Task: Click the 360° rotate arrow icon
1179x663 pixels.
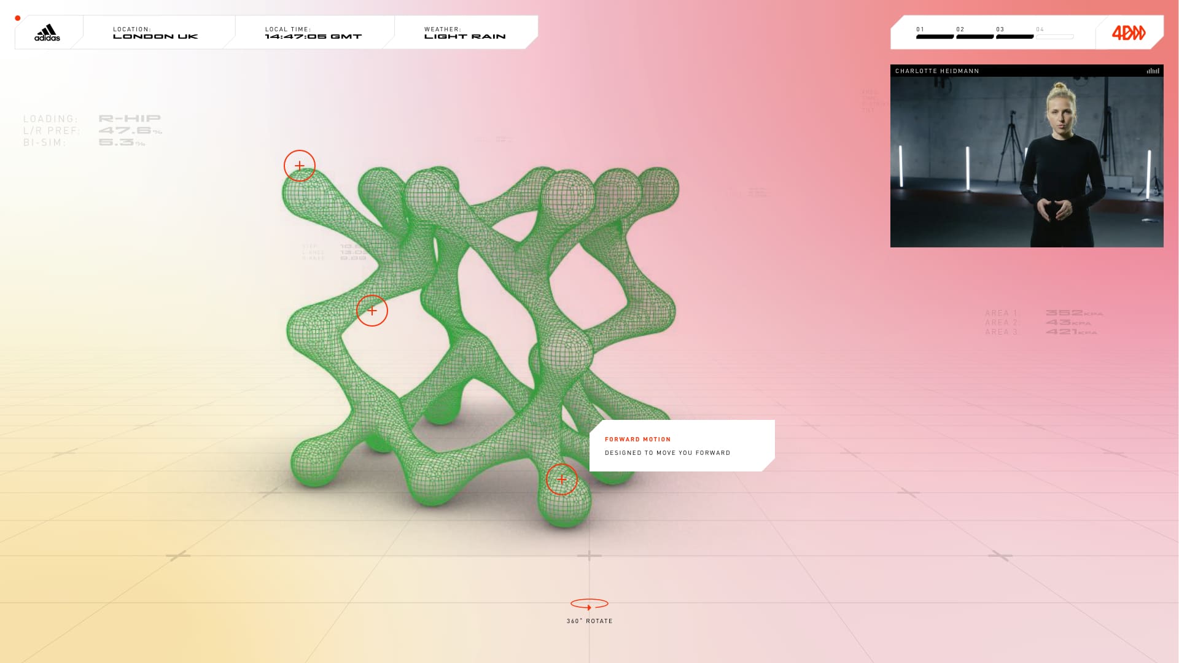Action: [589, 605]
